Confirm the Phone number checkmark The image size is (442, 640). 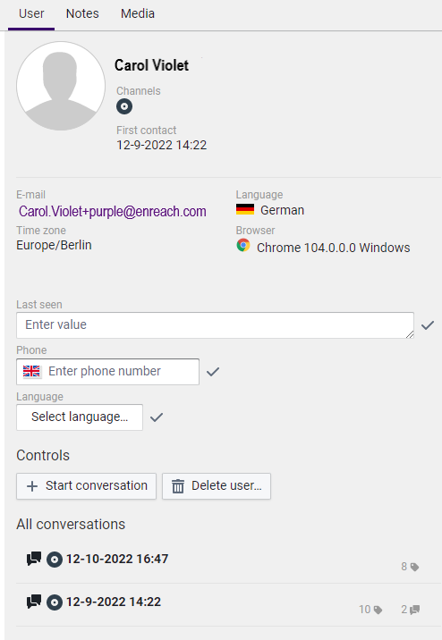pyautogui.click(x=213, y=372)
